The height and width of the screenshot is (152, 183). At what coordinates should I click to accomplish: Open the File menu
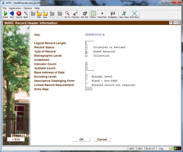(5, 8)
